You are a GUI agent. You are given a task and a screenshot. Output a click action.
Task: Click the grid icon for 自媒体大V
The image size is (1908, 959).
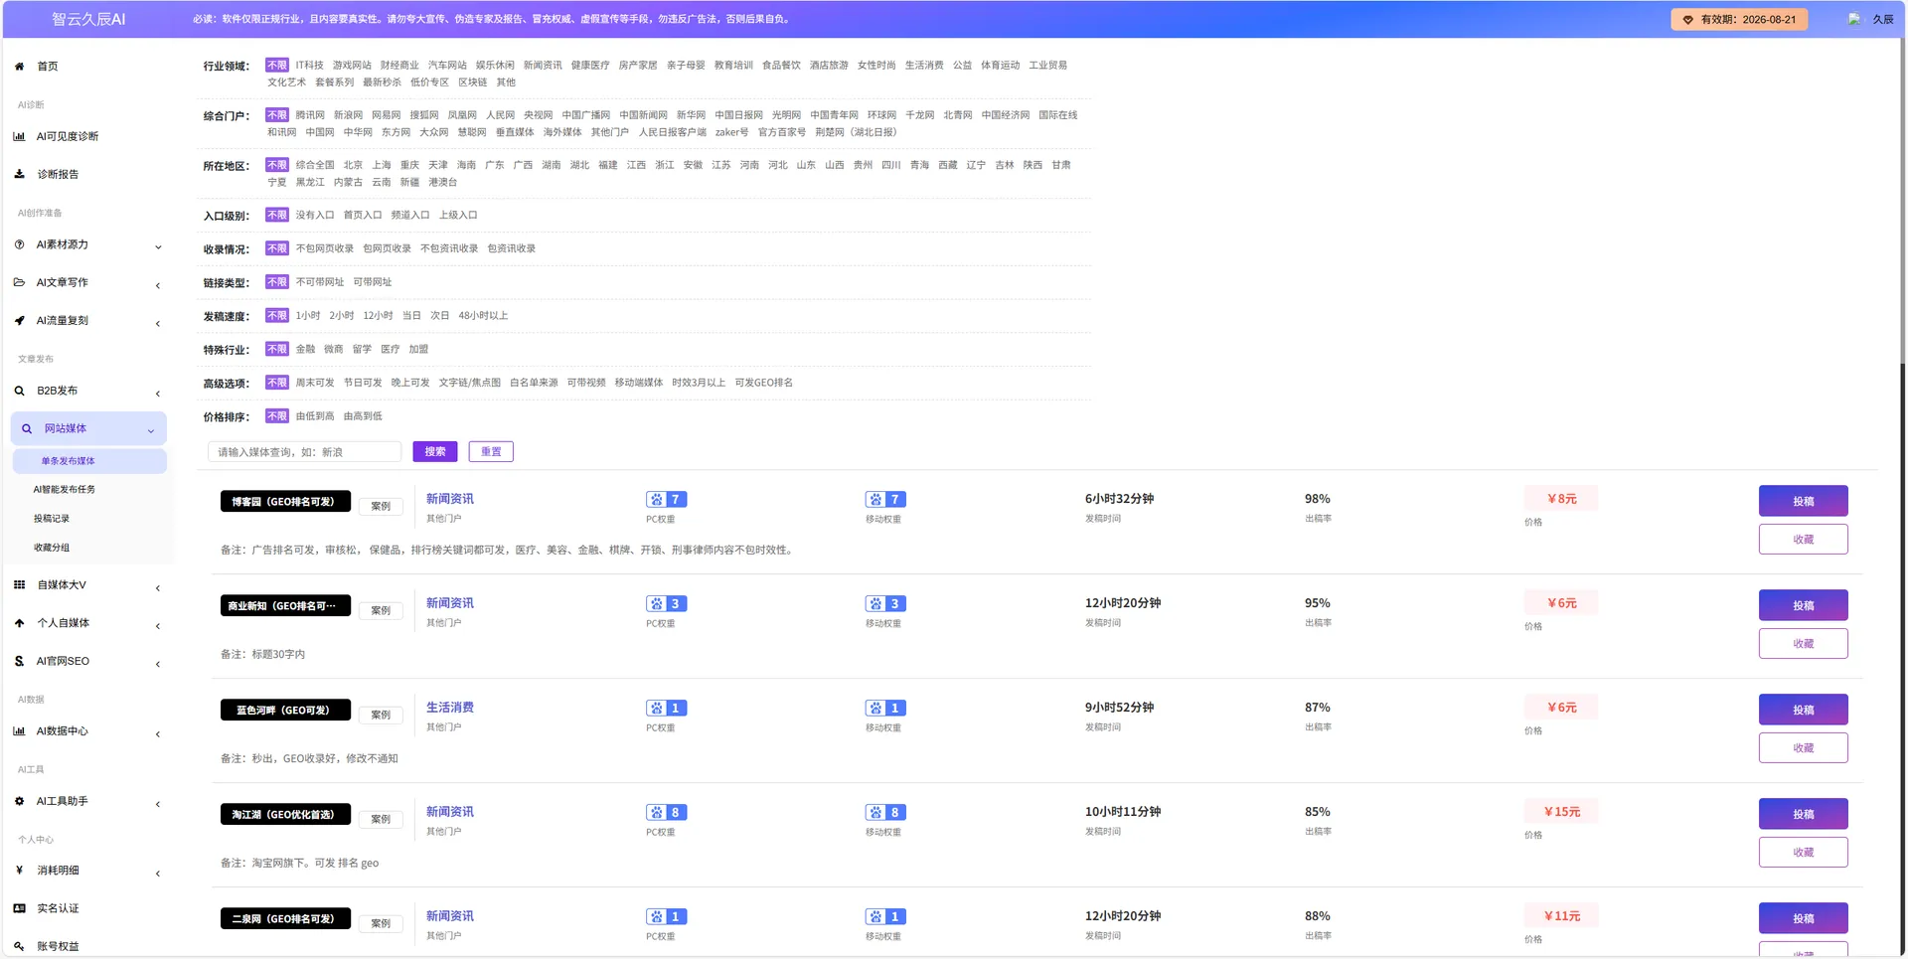(x=19, y=584)
